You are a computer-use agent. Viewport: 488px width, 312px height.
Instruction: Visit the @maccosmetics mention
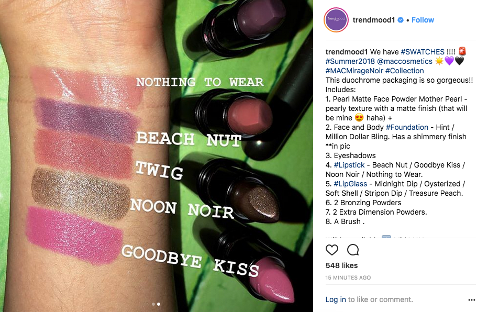click(405, 61)
